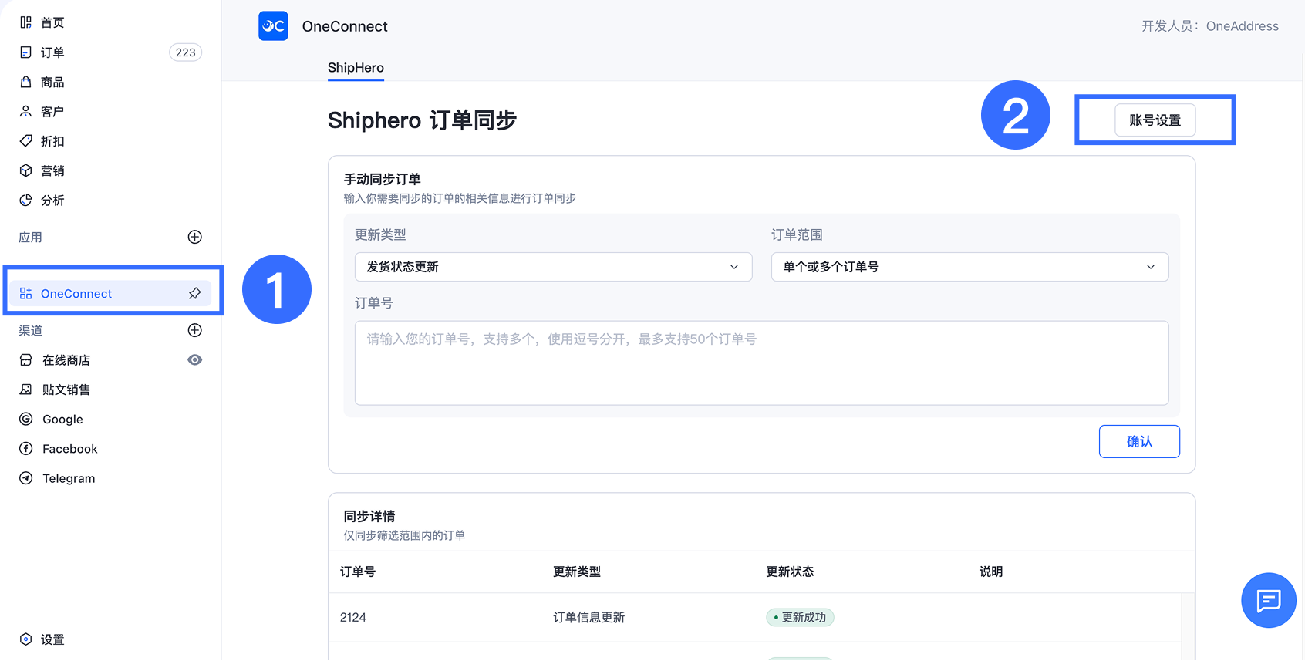Go to 首页 in the sidebar menu
This screenshot has width=1305, height=661.
52,22
